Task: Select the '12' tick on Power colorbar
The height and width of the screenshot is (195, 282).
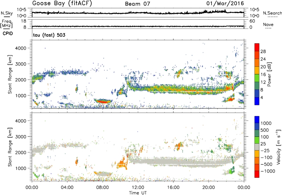Action: pos(263,82)
